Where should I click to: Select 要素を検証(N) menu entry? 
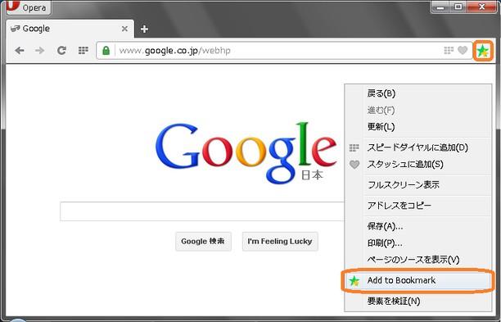point(418,301)
